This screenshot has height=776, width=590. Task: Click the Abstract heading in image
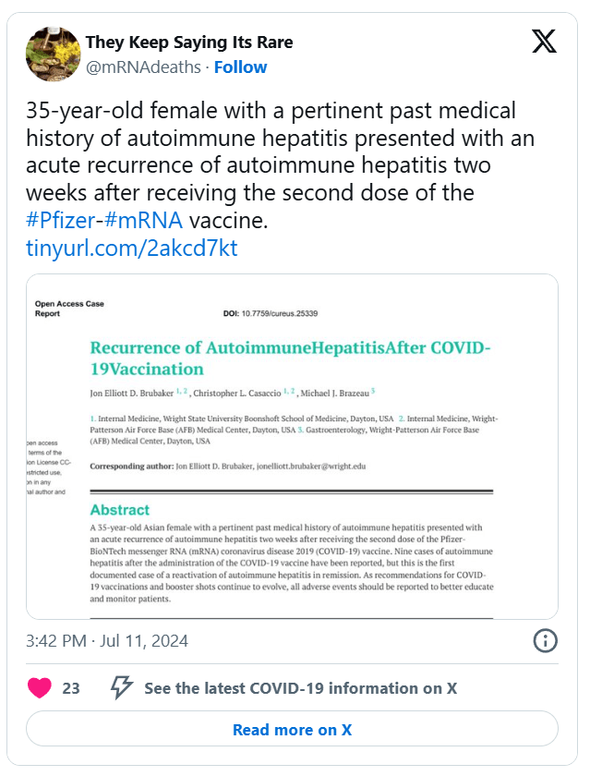[x=119, y=509]
